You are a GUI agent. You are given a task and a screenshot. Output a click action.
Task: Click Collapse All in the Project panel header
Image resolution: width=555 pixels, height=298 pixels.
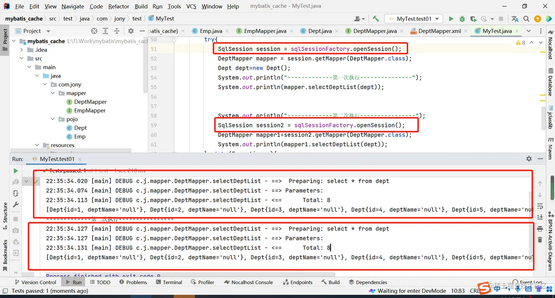117,31
